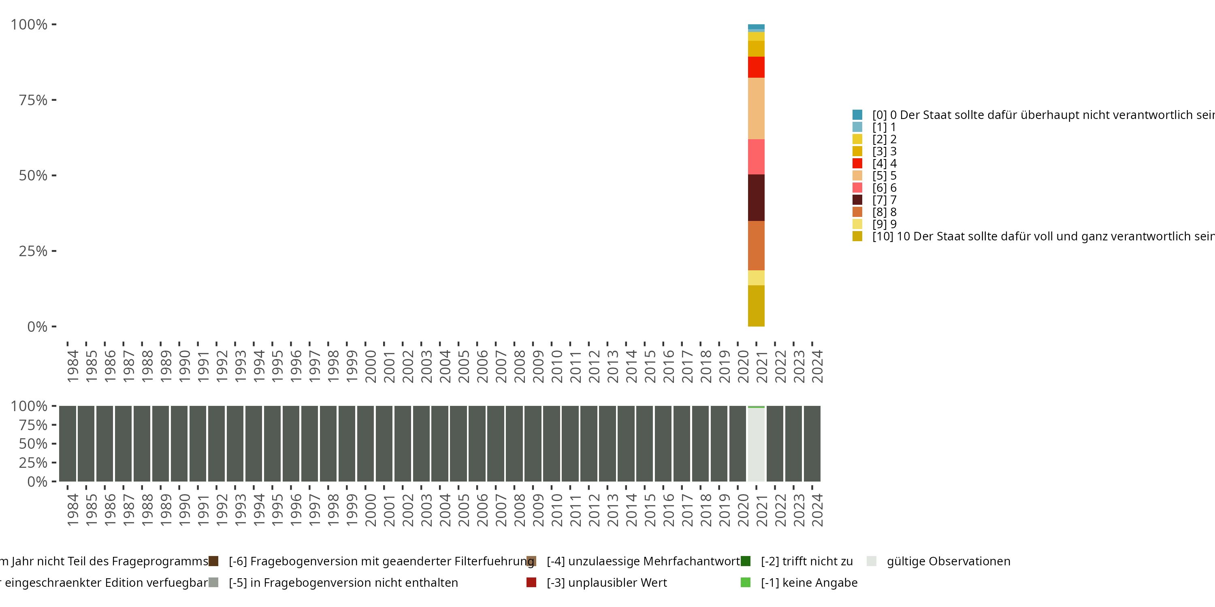Click the dark maroon segment [7] in the stacked bar

pyautogui.click(x=756, y=197)
